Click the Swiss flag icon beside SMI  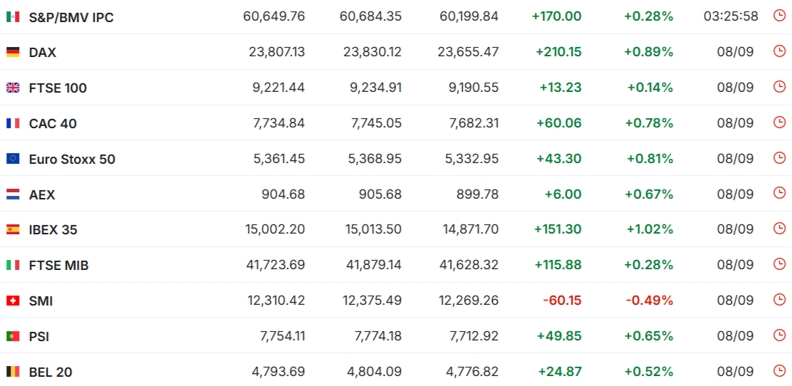coord(13,301)
